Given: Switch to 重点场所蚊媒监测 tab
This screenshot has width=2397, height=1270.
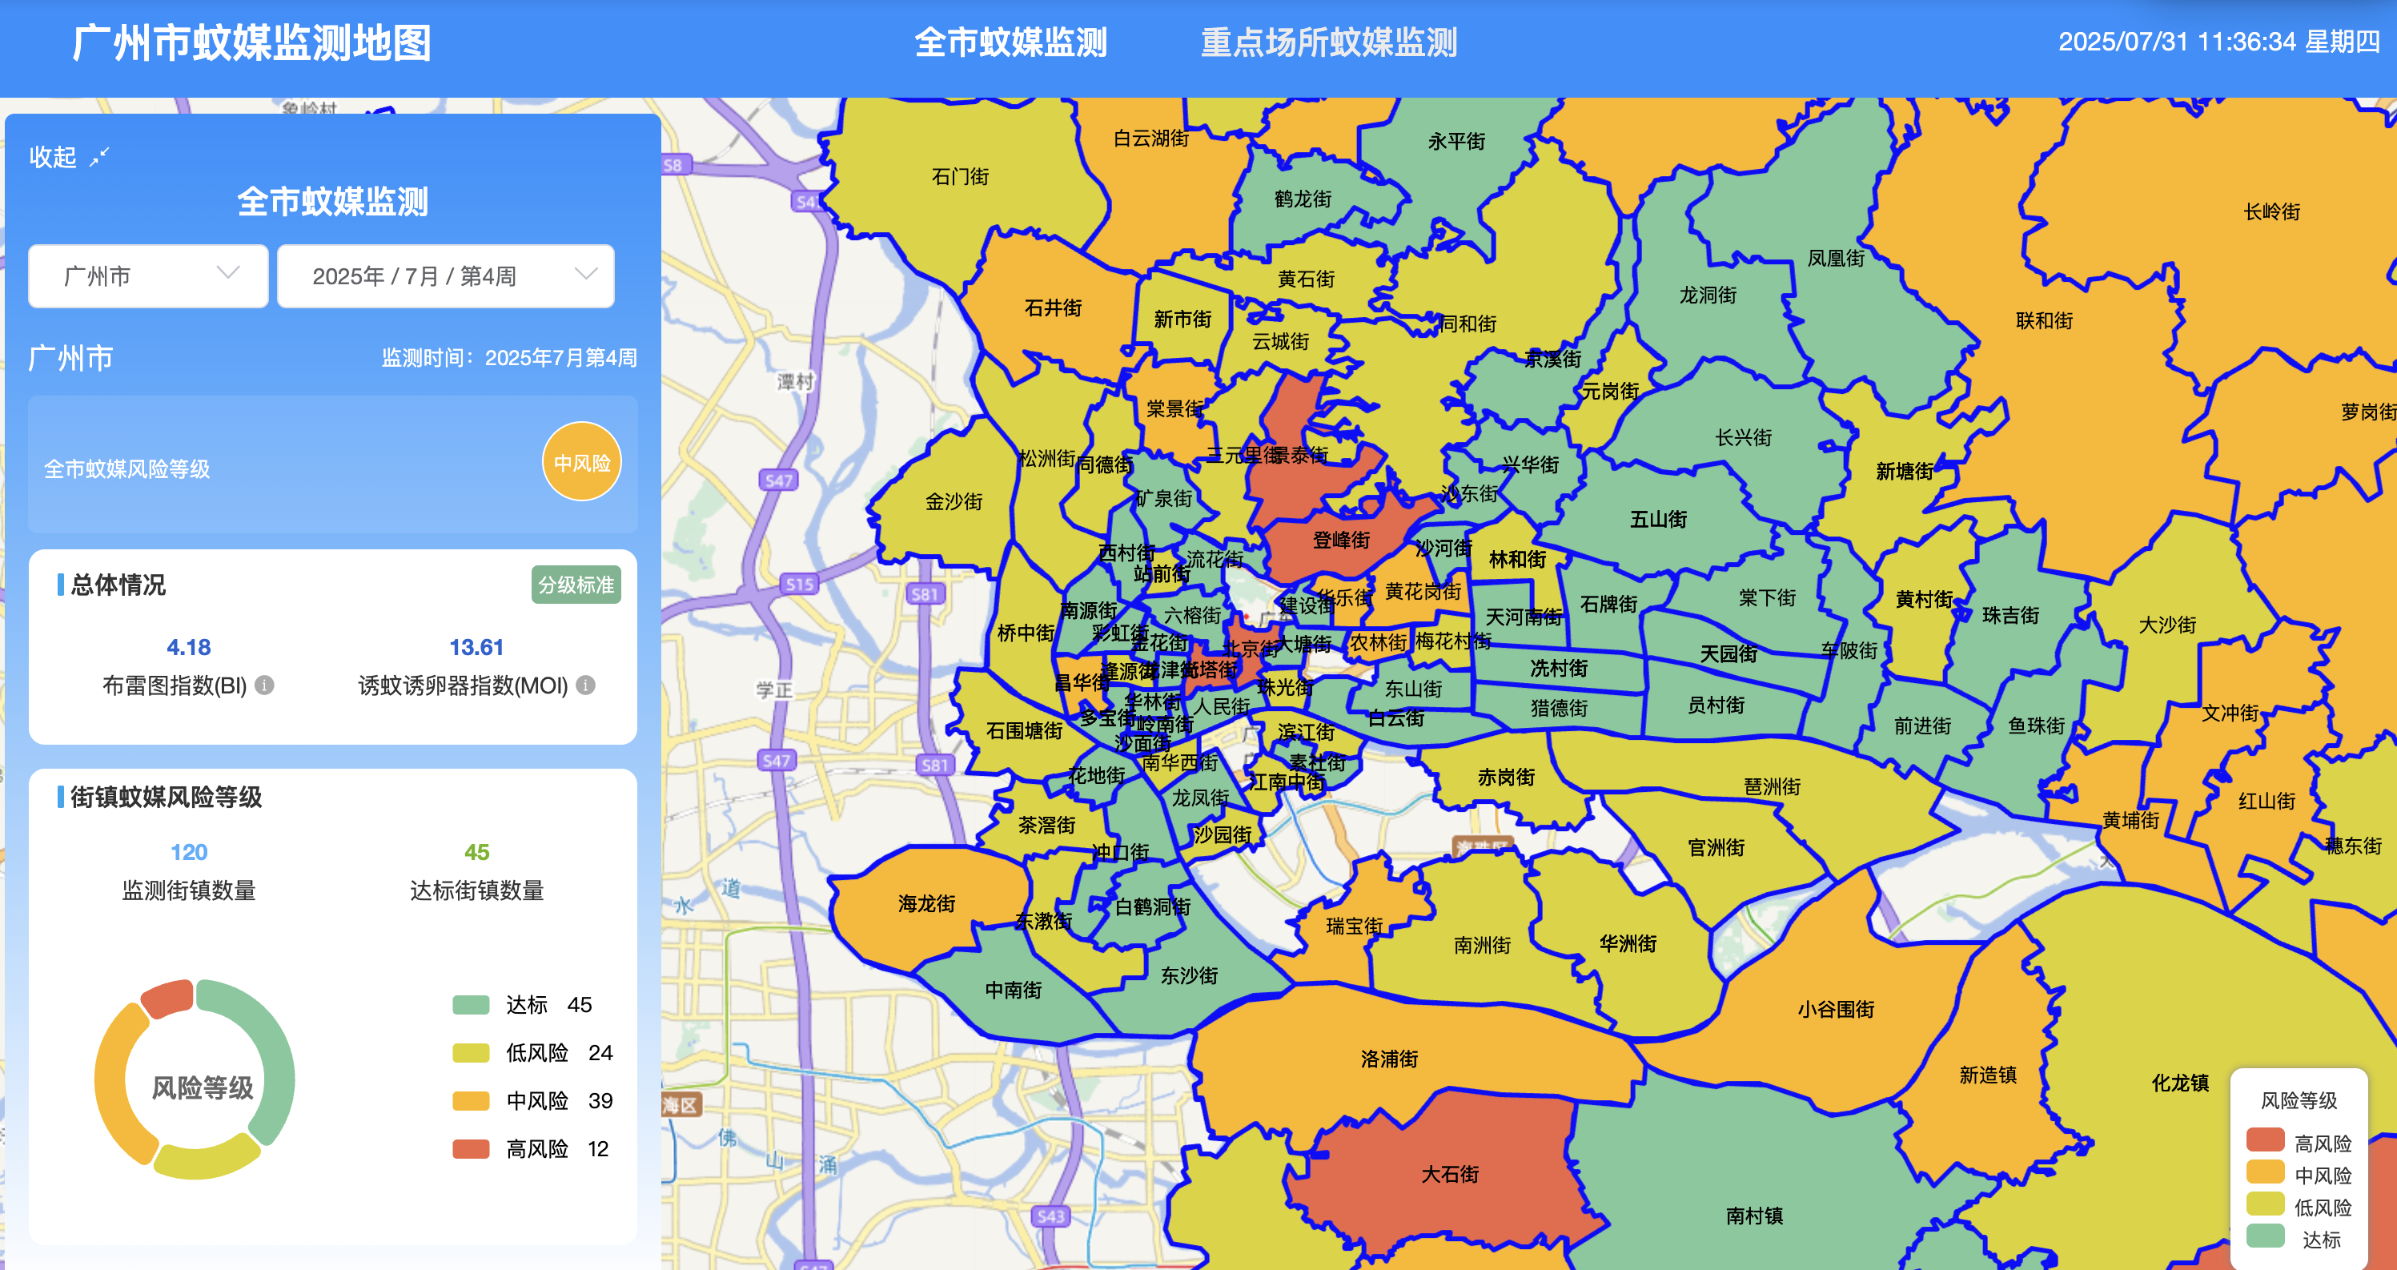Looking at the screenshot, I should [x=1328, y=42].
